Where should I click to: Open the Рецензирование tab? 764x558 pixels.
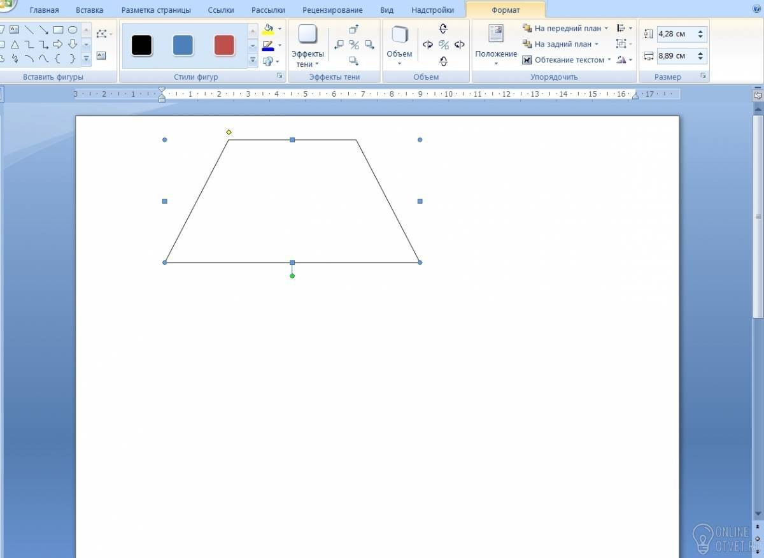coord(332,10)
